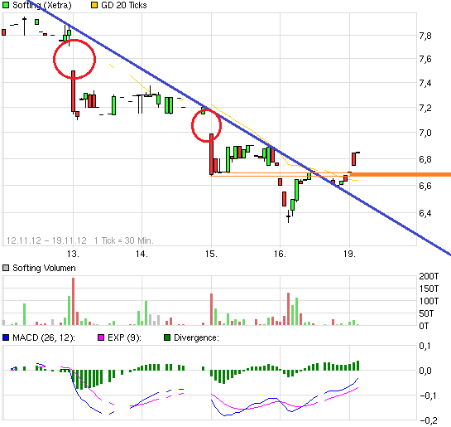Click the 50T volume axis label
This screenshot has height=427, width=451.
tap(426, 313)
